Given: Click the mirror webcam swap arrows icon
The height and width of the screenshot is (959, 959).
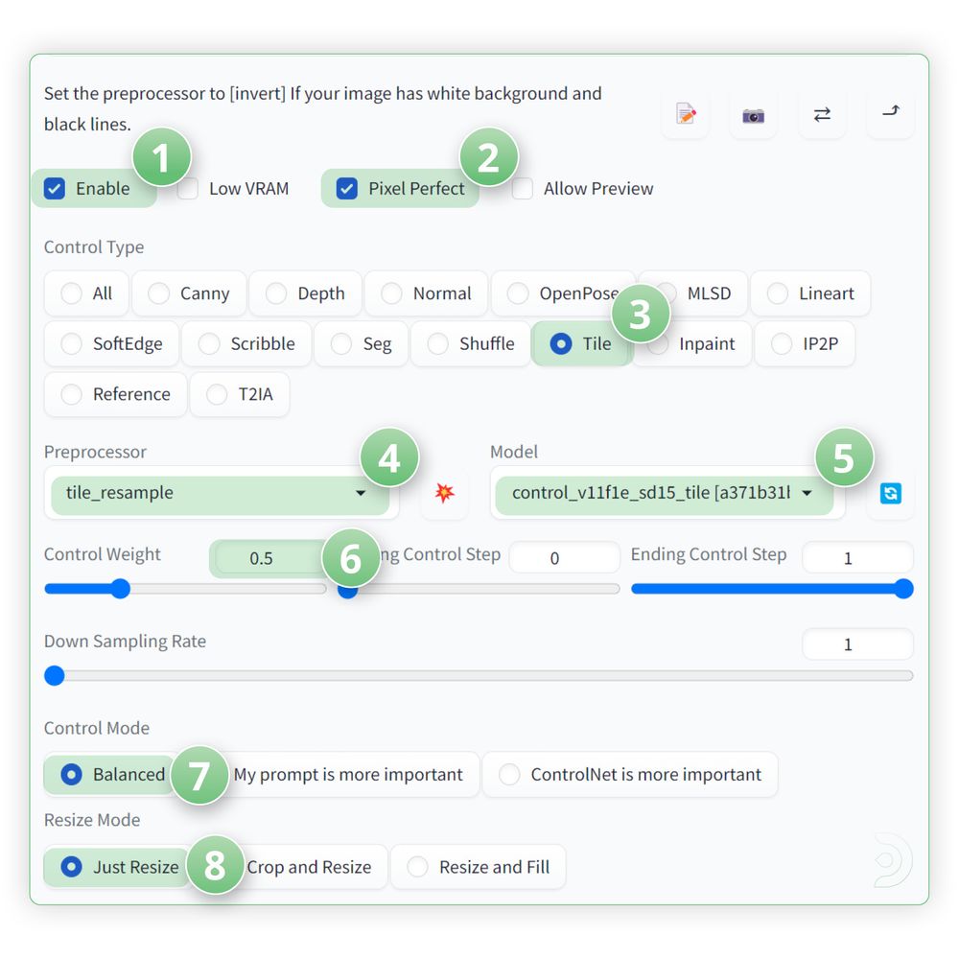Looking at the screenshot, I should [x=822, y=115].
